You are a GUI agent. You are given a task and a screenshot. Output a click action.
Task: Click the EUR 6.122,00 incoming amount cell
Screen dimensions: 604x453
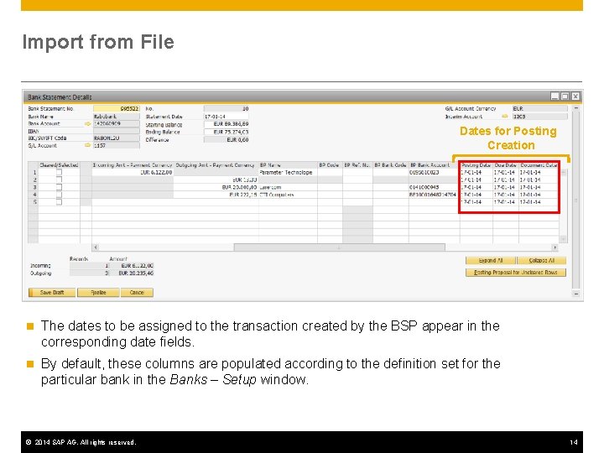[x=133, y=172]
